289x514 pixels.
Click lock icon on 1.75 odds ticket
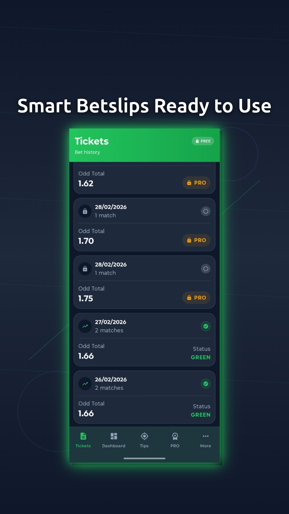pyautogui.click(x=85, y=269)
